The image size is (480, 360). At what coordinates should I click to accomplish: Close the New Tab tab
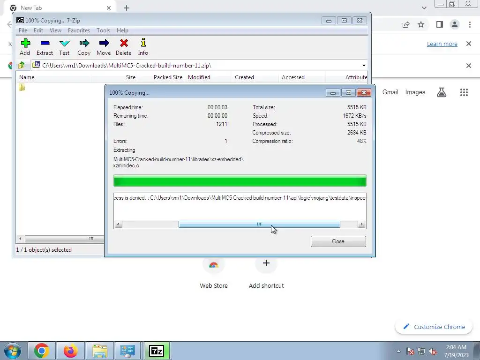pos(109,8)
